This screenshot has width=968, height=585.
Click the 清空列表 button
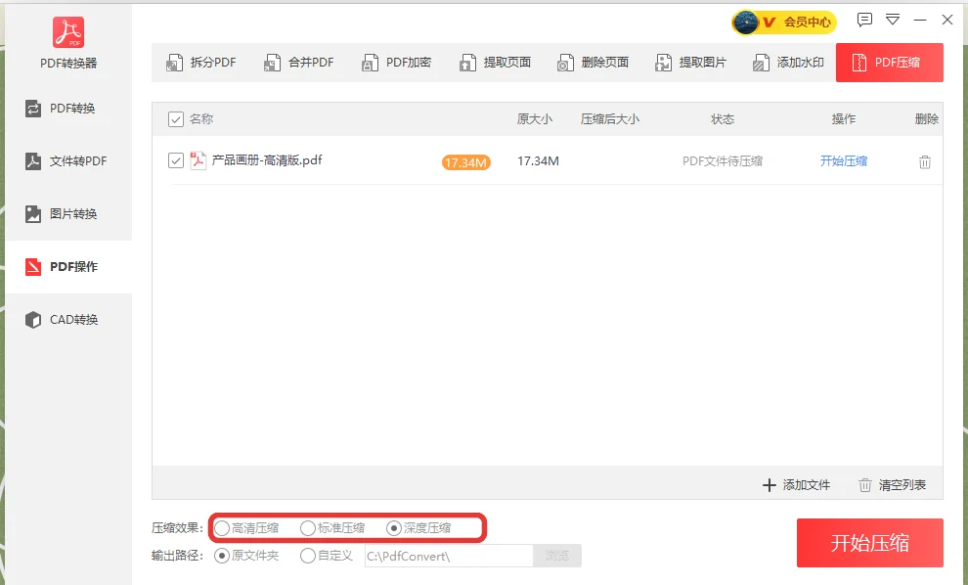892,485
